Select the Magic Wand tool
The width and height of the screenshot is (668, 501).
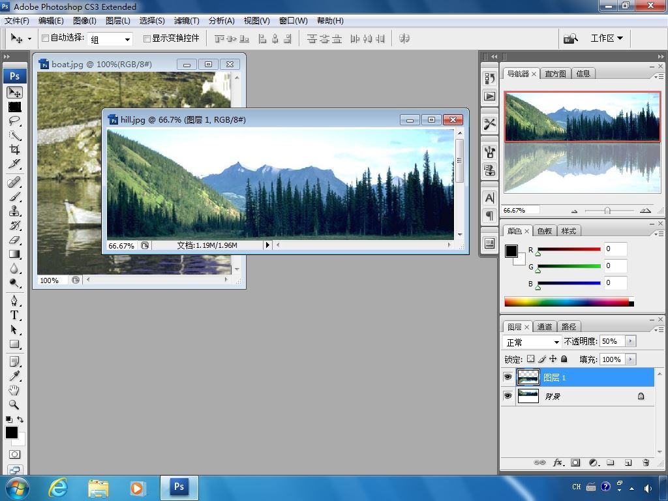coord(14,136)
